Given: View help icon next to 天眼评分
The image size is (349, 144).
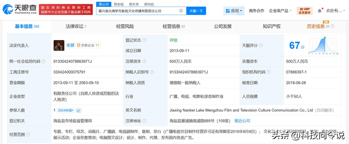Looking at the screenshot, I should tap(261, 45).
